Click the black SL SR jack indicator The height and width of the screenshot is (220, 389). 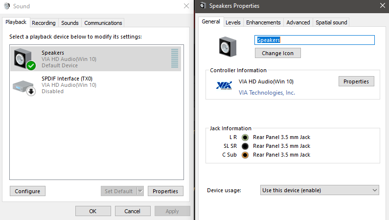(x=245, y=146)
